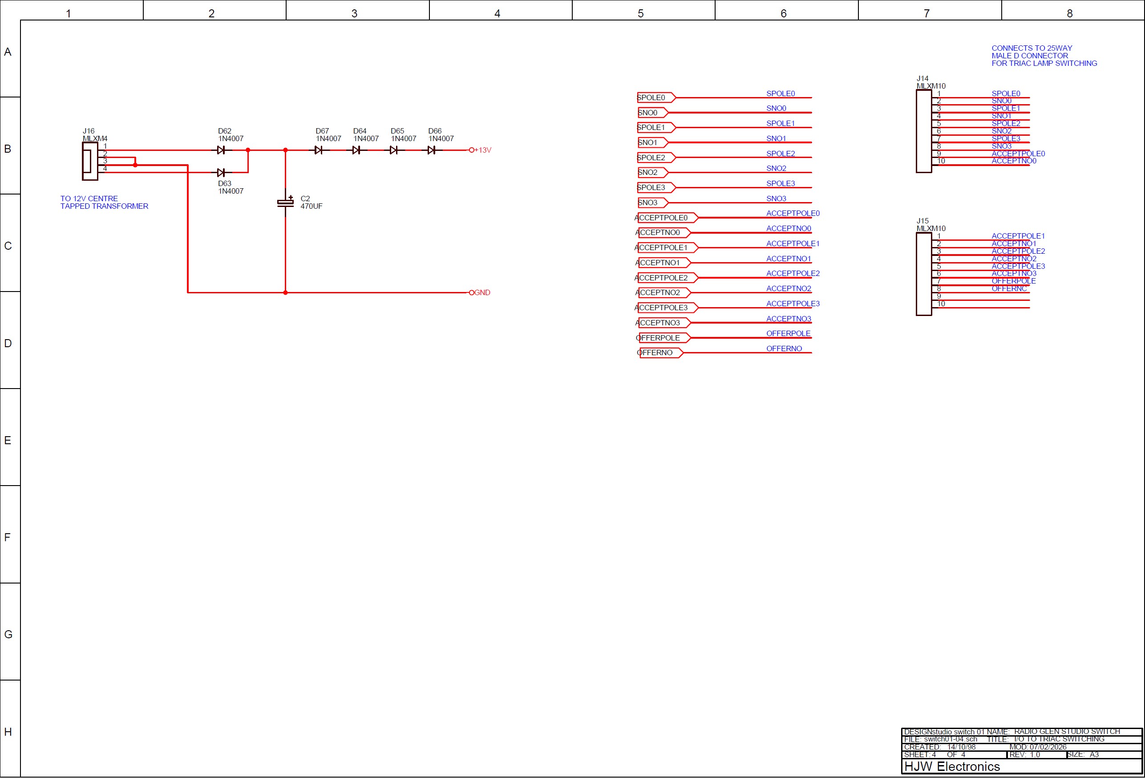This screenshot has height=778, width=1145.
Task: Click the +13V power terminal
Action: coord(472,150)
